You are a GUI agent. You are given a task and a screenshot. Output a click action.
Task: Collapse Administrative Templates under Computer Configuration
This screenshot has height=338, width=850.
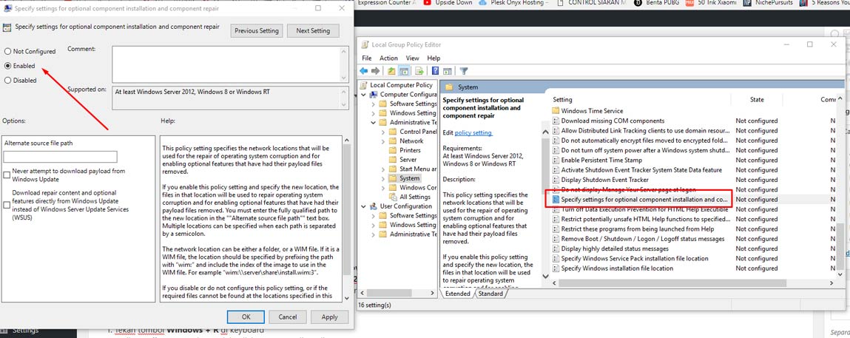tap(374, 123)
